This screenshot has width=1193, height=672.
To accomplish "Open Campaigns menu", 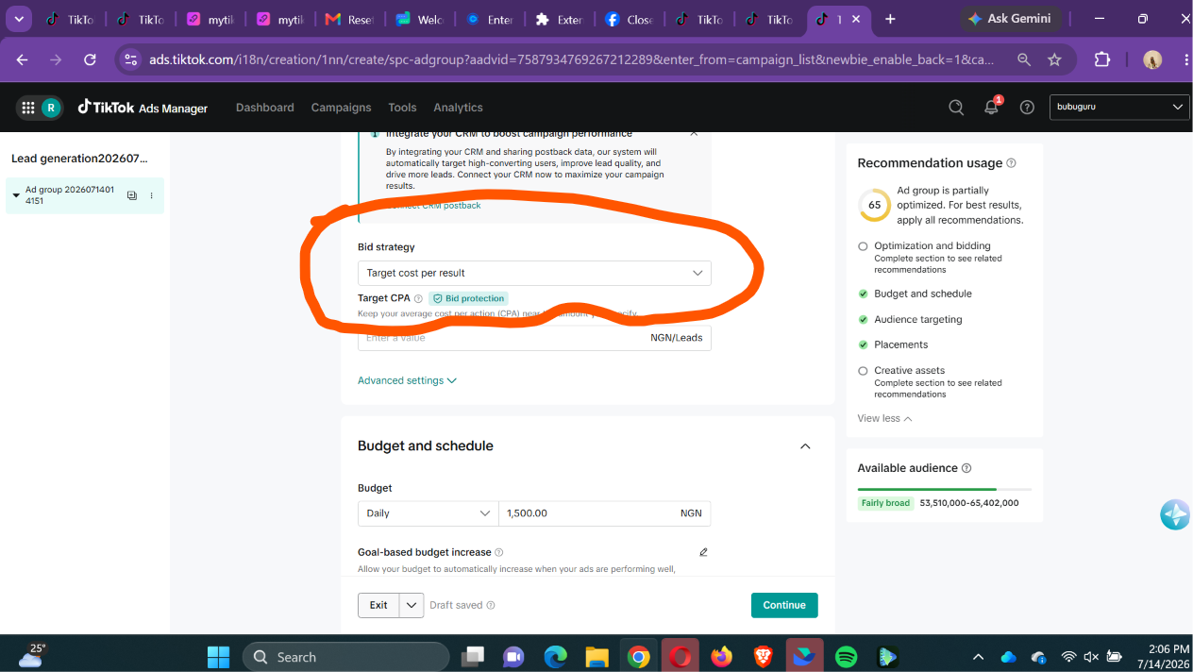I will point(341,108).
